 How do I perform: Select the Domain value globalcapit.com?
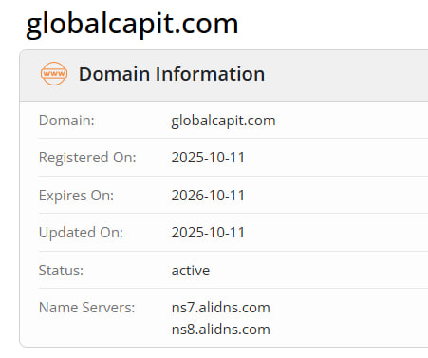223,121
